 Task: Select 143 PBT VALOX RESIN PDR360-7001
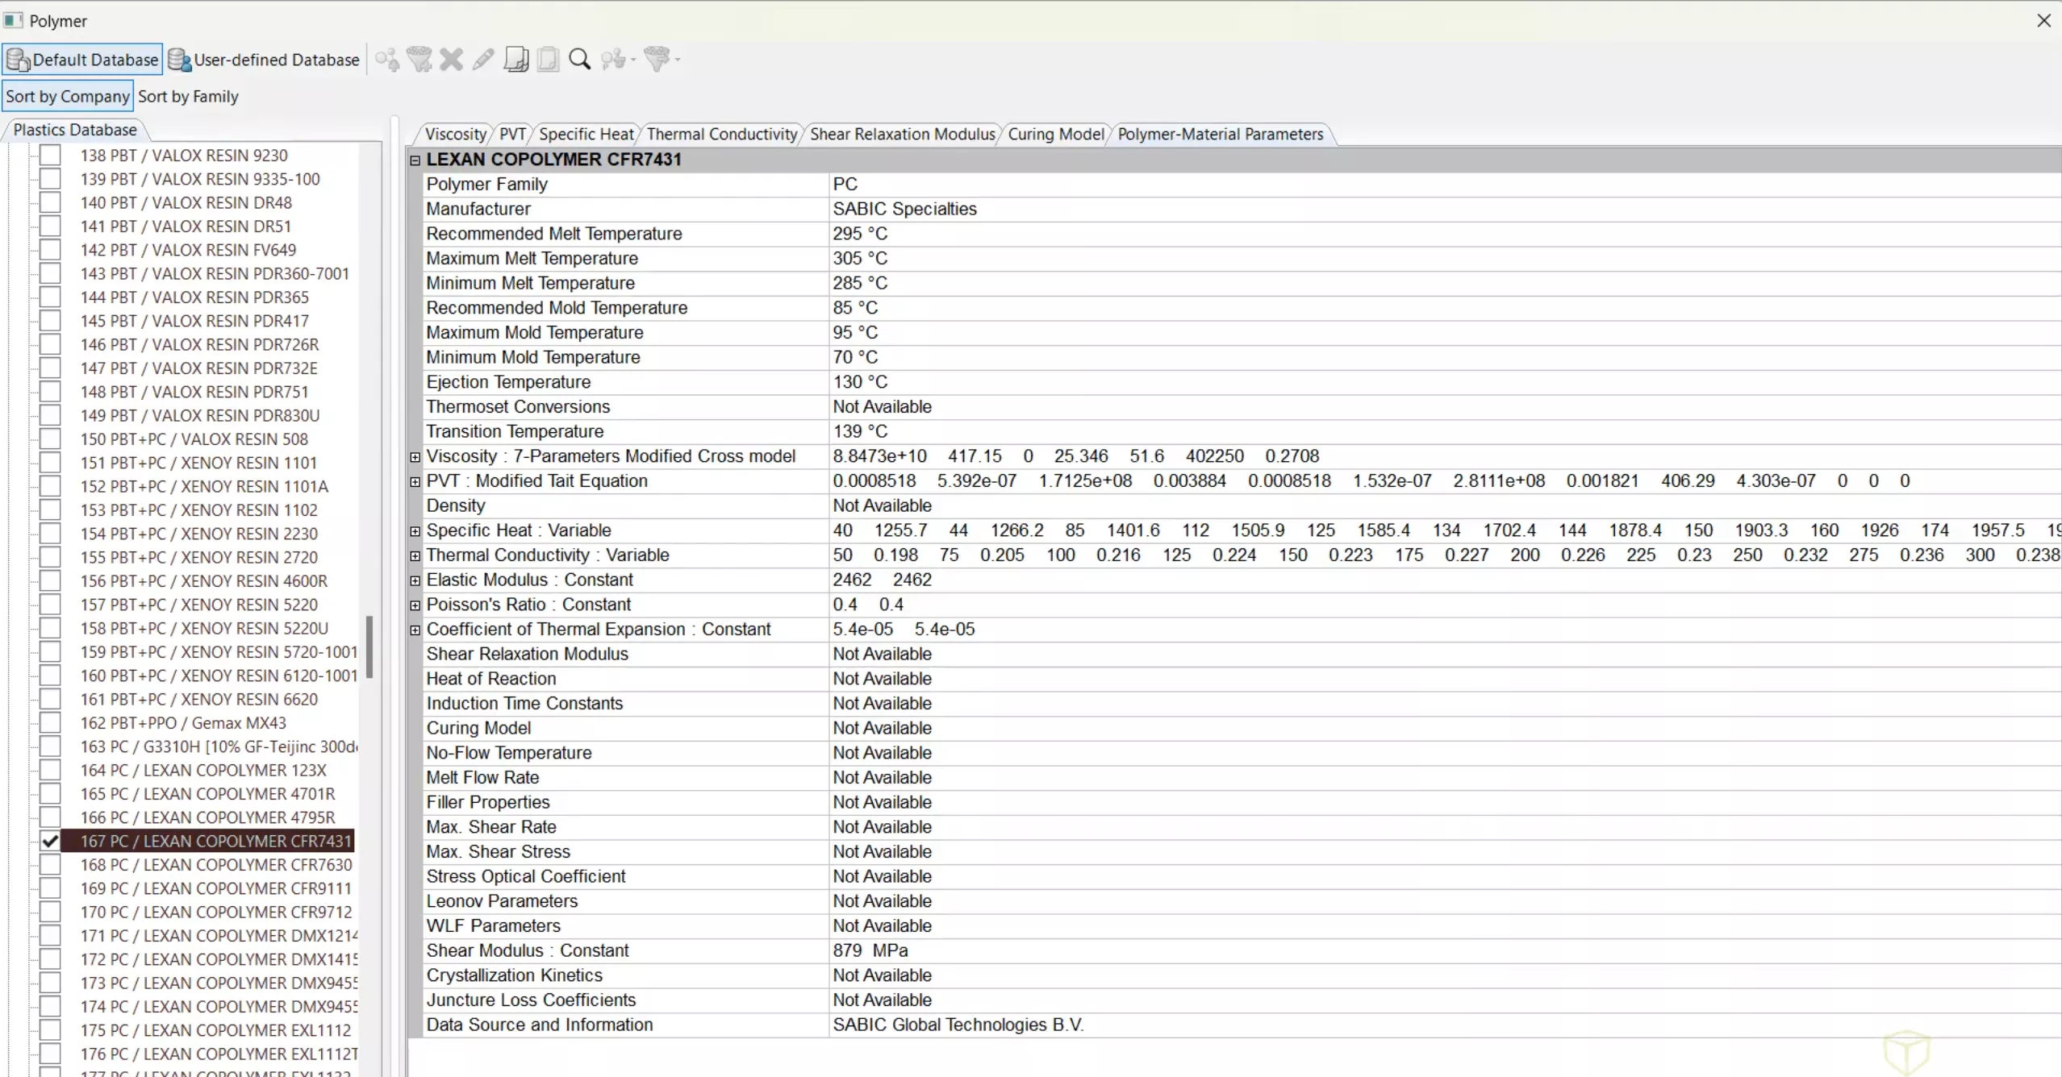pos(215,273)
